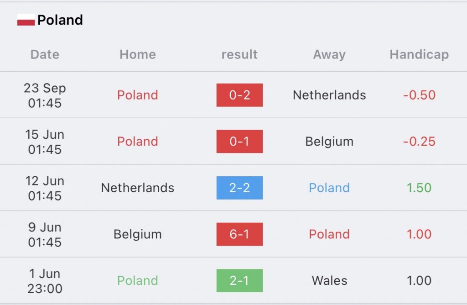Click the Handicap column header
467x305 pixels.
(x=419, y=54)
